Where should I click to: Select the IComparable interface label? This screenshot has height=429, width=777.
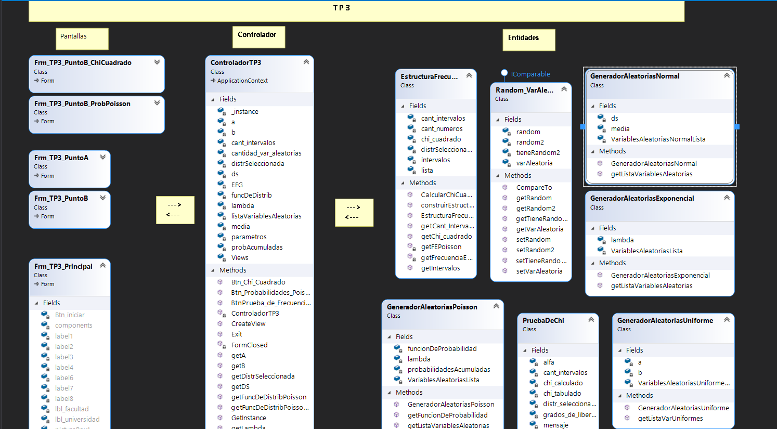530,74
